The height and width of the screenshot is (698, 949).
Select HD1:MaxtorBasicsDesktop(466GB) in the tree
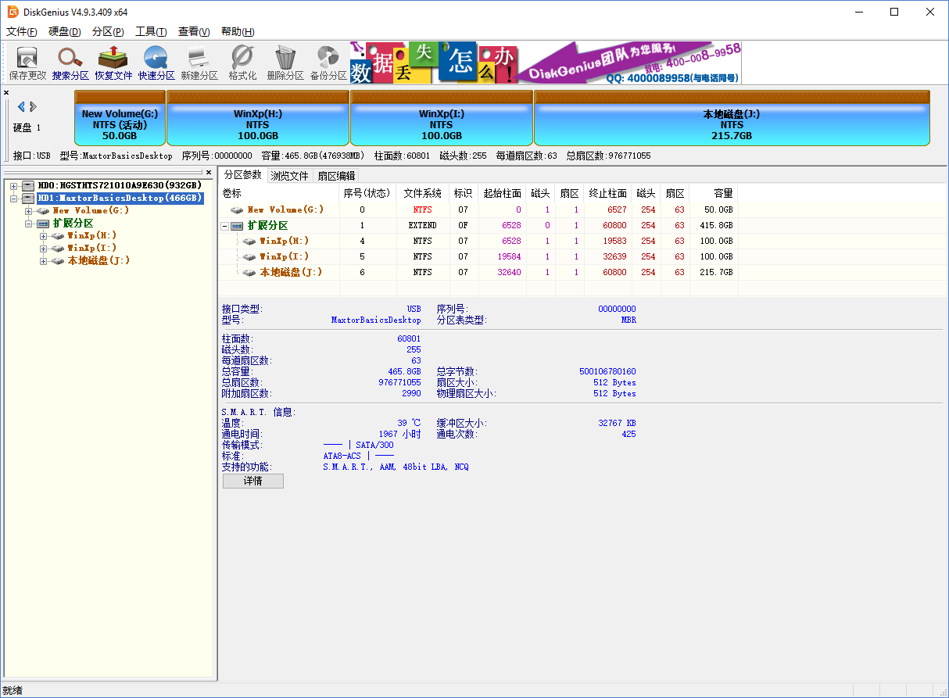(x=120, y=198)
